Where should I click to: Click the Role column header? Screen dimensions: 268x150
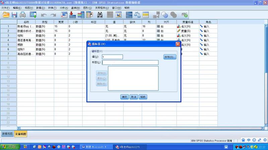coord(208,22)
